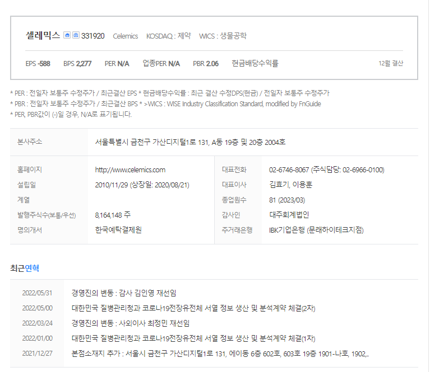Click the 8,164,148 주 share count

[113, 215]
